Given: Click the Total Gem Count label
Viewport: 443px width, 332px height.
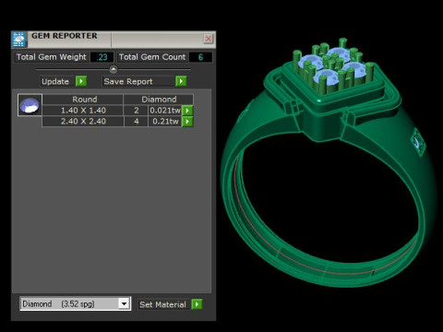Looking at the screenshot, I should tap(152, 57).
